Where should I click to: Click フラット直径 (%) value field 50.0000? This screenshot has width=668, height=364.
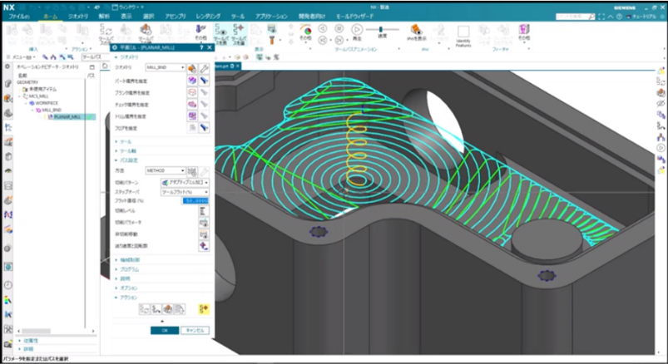[x=196, y=200]
